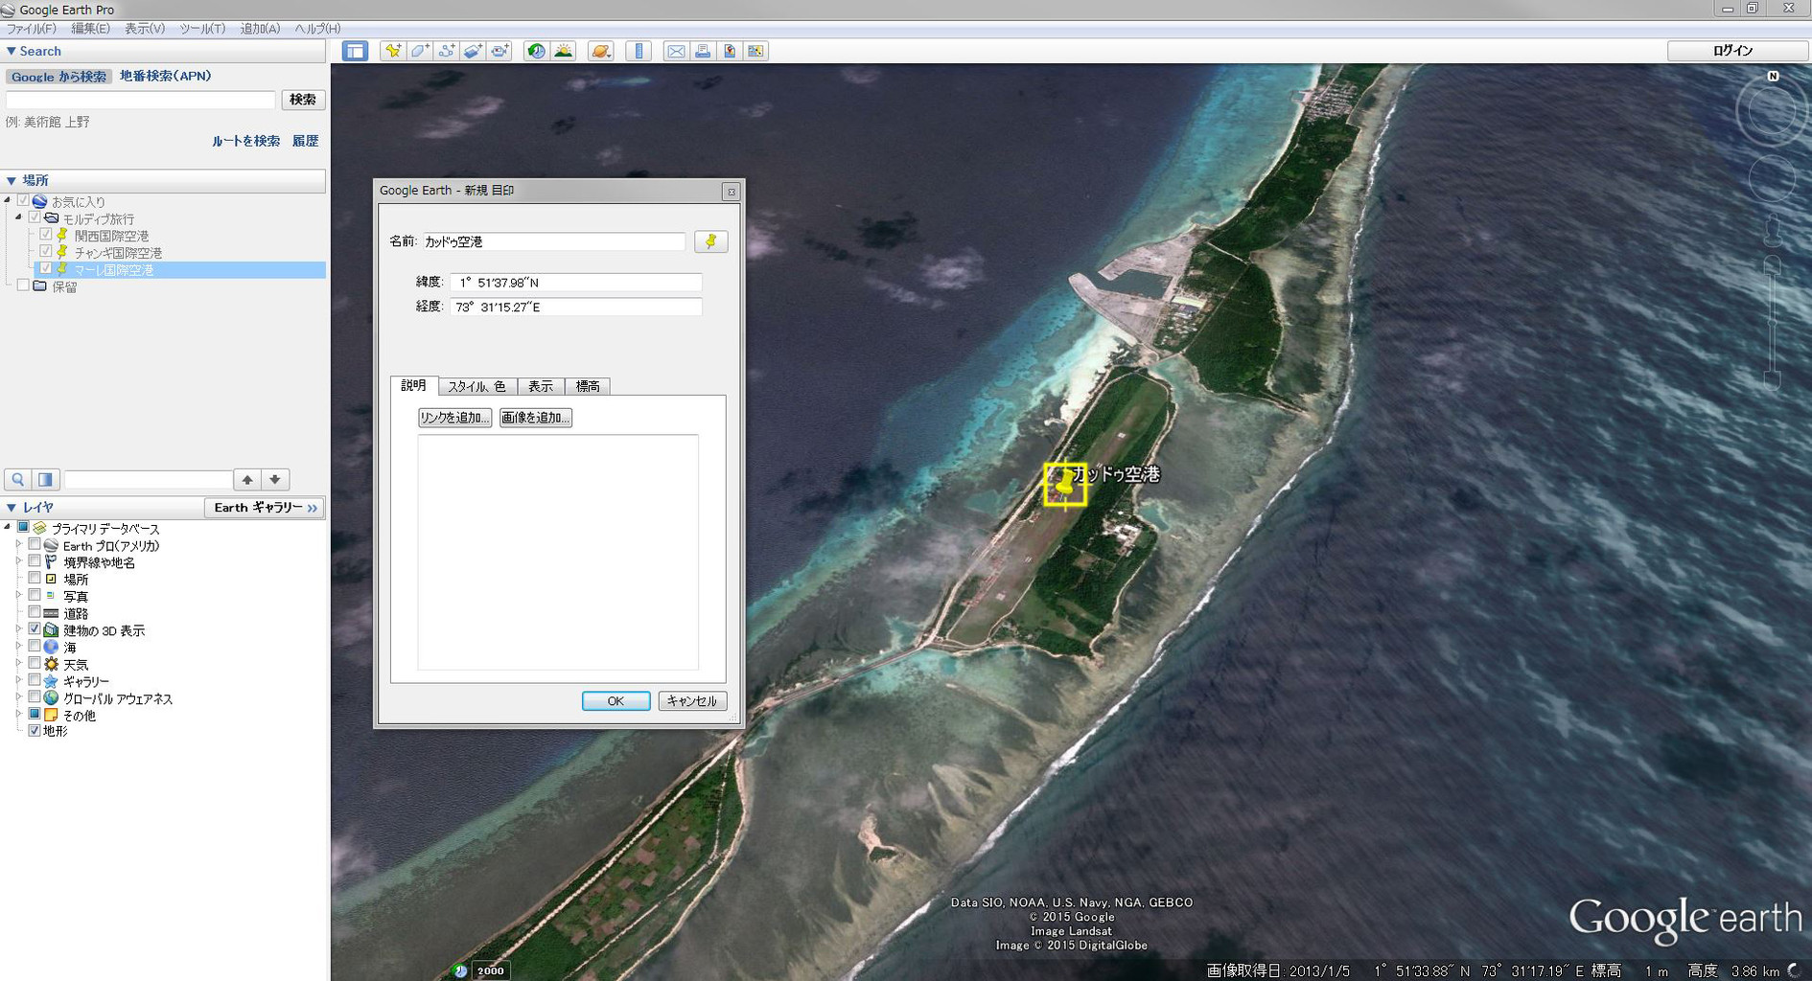Click the places search magnifier icon
The height and width of the screenshot is (981, 1812).
18,479
